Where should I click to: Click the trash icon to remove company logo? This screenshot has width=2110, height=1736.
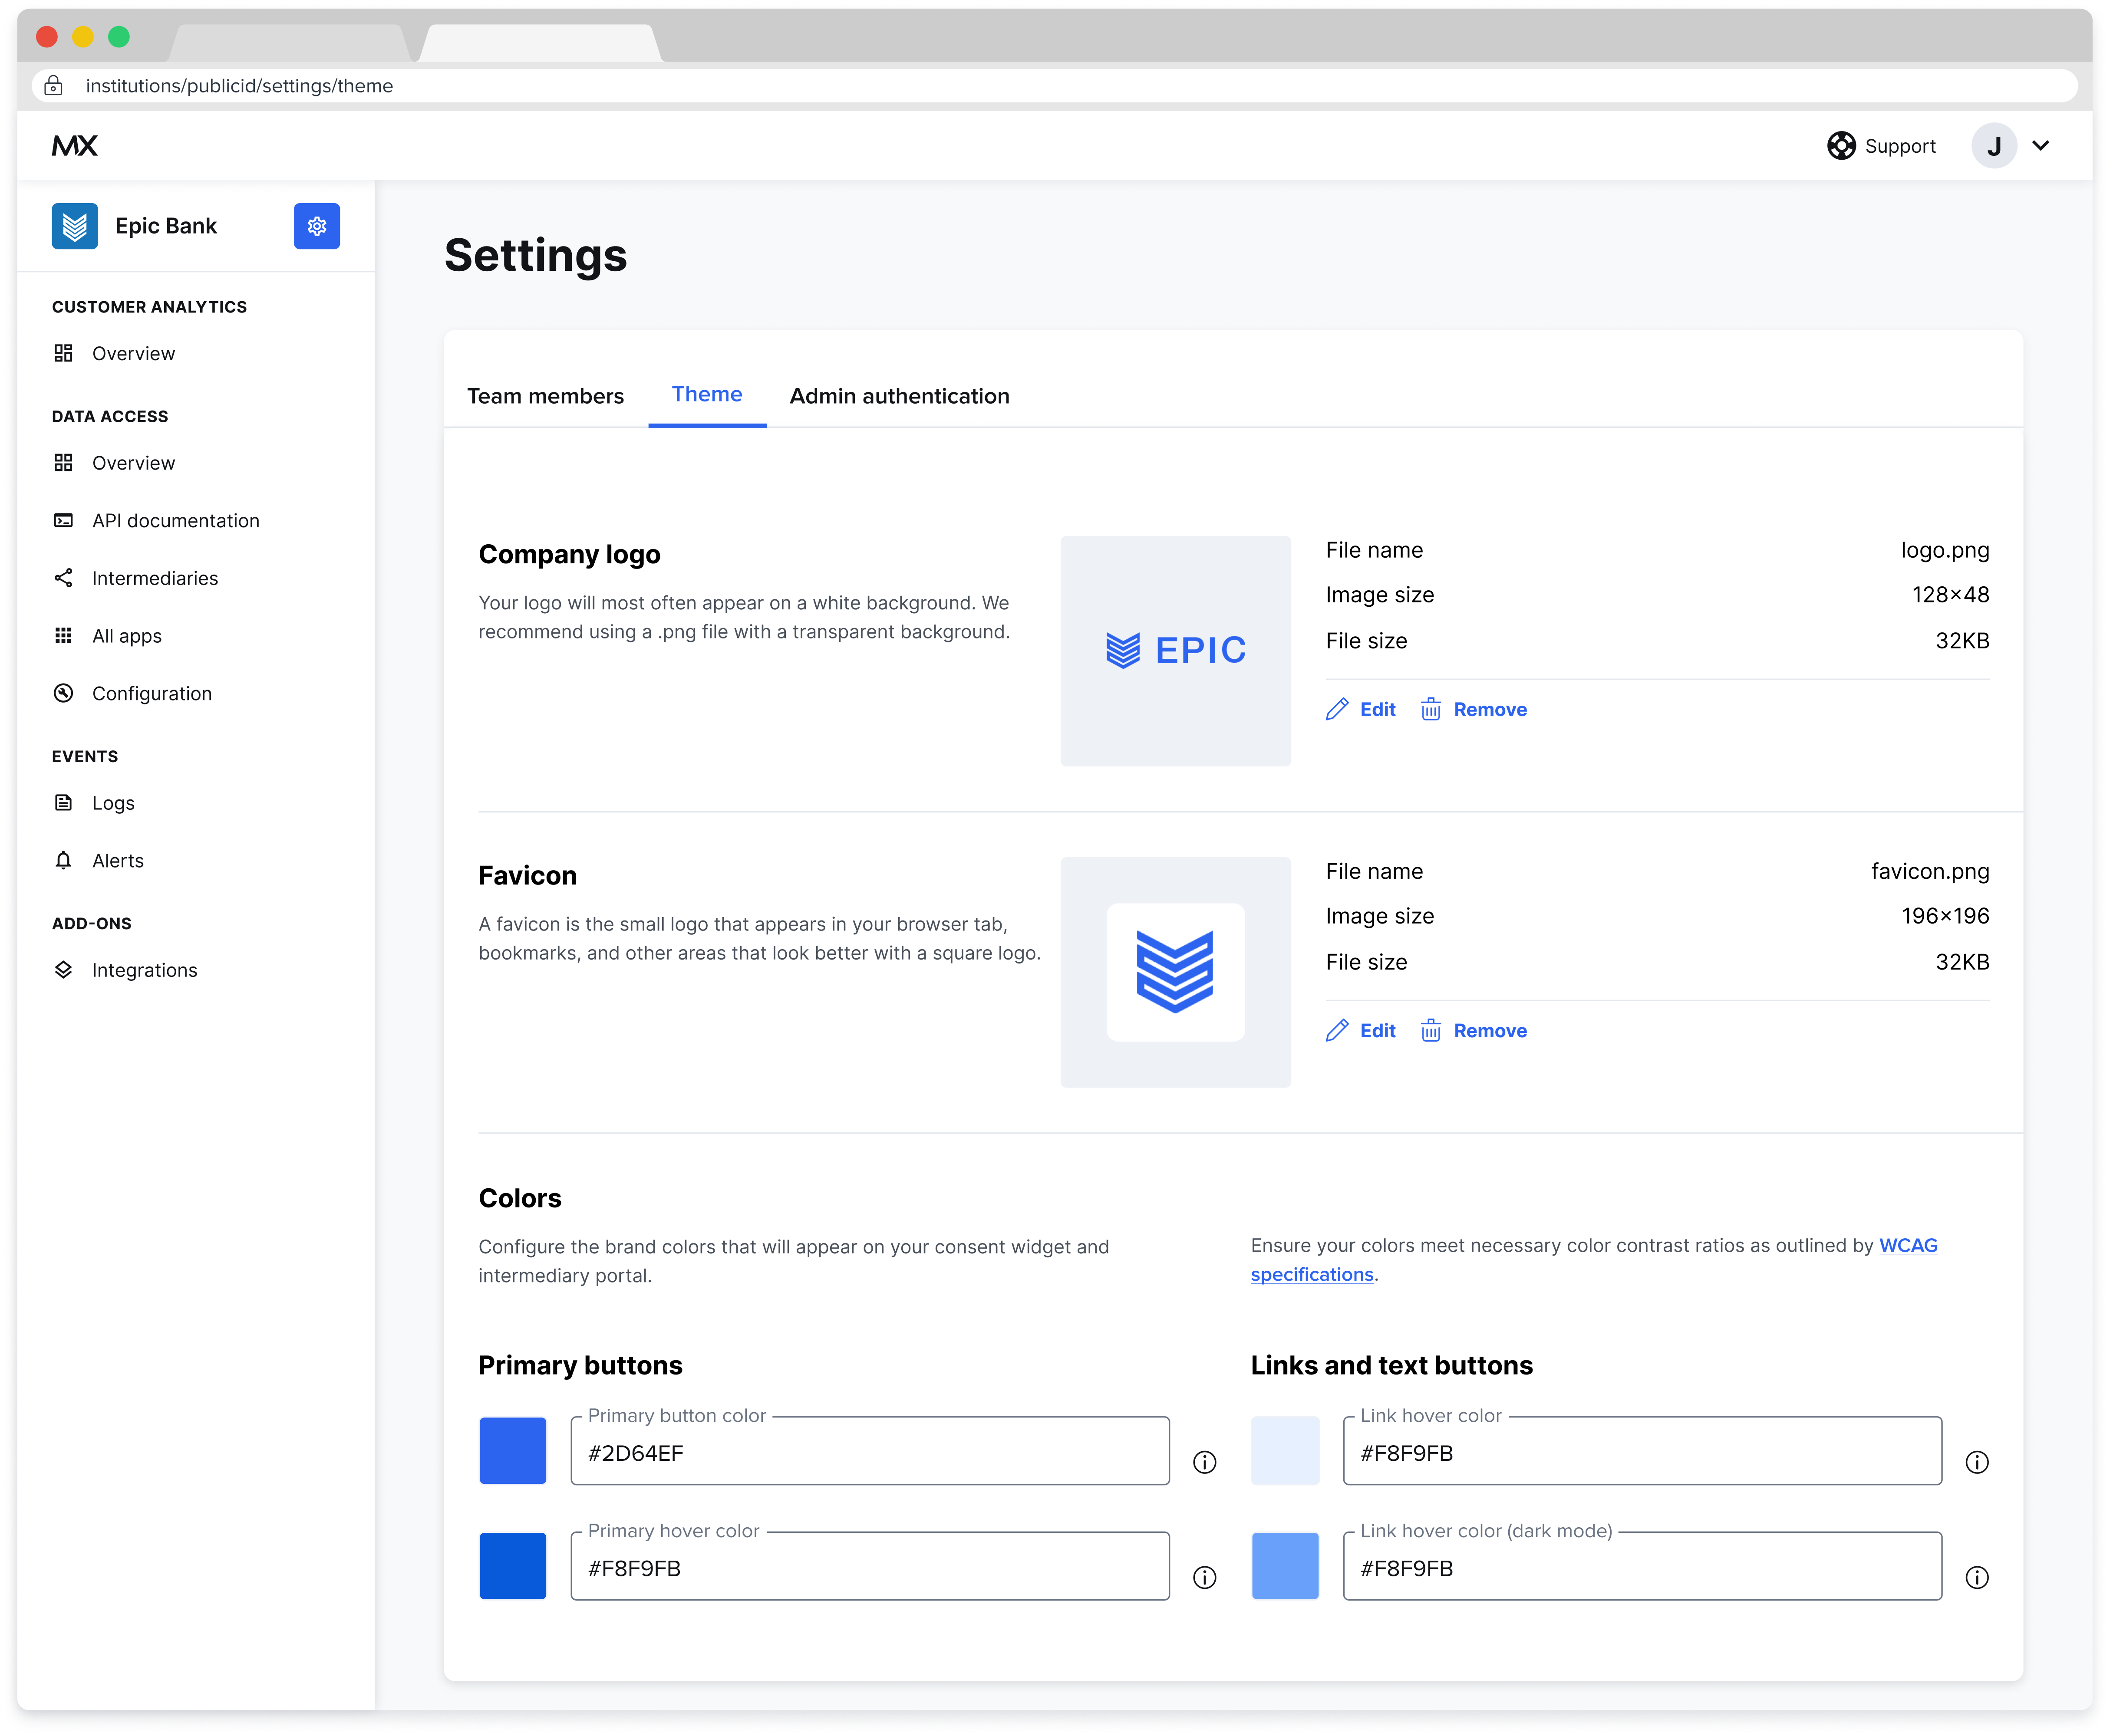(1431, 709)
